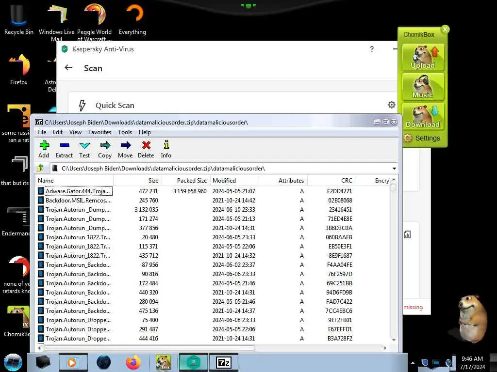
Task: Open the 7-Zip Favorites menu
Action: click(100, 132)
